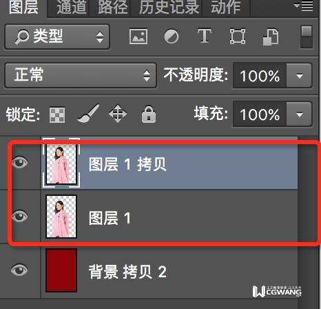Filter for smart objects icon
Viewport: 321px width, 309px height.
[271, 37]
